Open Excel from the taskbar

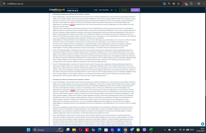151,130
